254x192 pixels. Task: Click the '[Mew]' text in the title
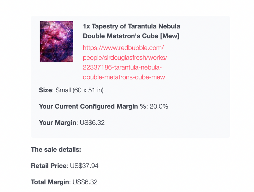[170, 36]
